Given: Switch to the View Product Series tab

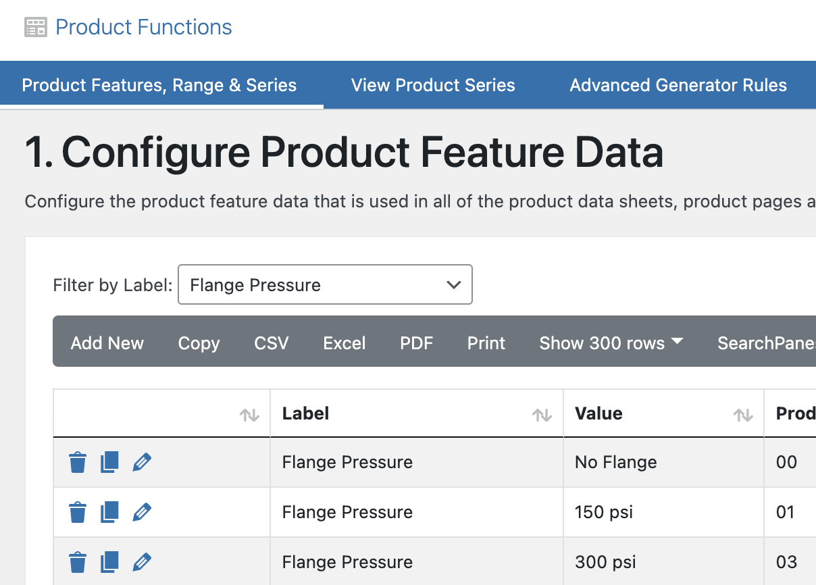Looking at the screenshot, I should tap(433, 85).
